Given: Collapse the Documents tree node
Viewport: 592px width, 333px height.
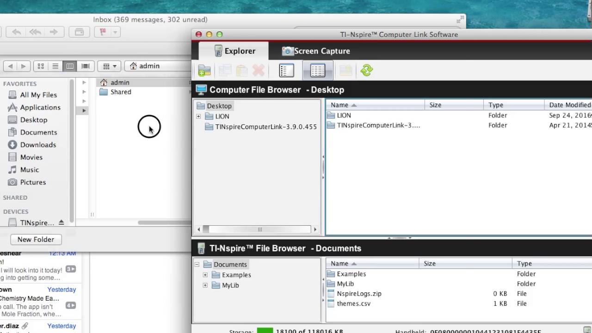Looking at the screenshot, I should [197, 265].
